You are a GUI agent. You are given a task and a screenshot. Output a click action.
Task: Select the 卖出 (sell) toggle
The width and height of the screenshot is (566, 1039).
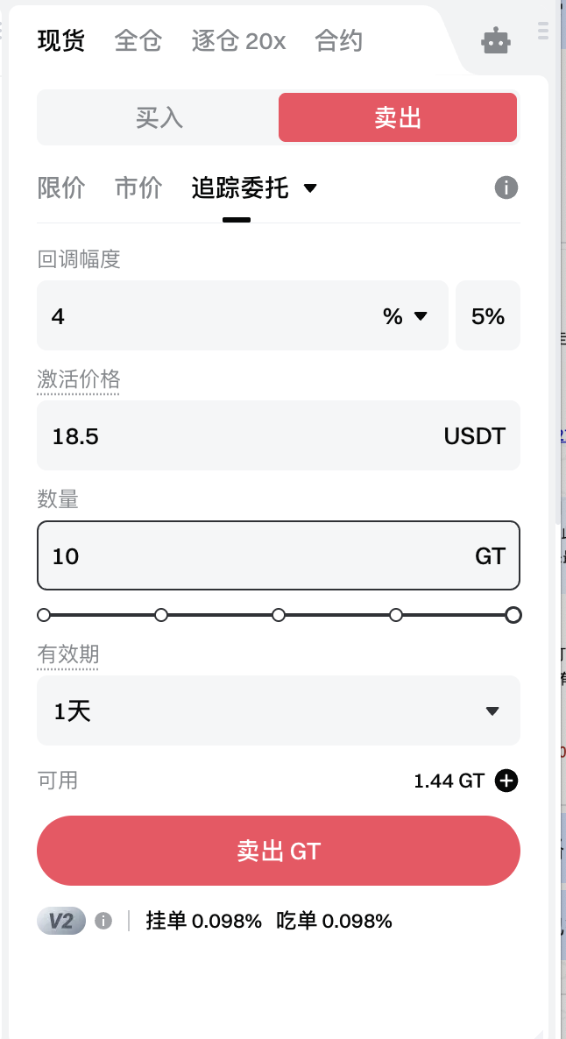point(398,117)
